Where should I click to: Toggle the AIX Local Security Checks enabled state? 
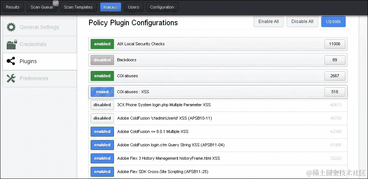[102, 44]
